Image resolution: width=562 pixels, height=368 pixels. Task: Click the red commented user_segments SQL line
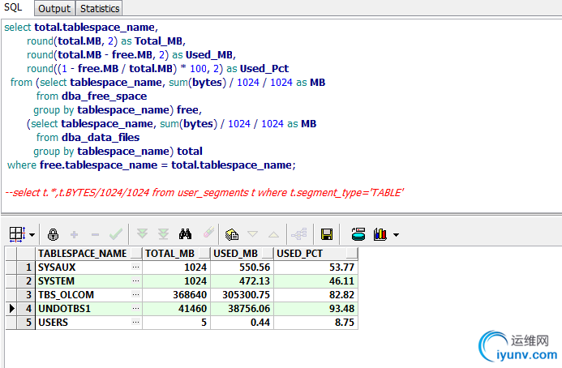click(x=204, y=193)
